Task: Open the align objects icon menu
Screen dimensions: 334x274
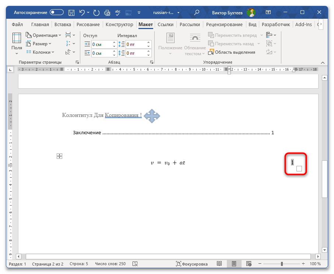Action: pyautogui.click(x=271, y=35)
